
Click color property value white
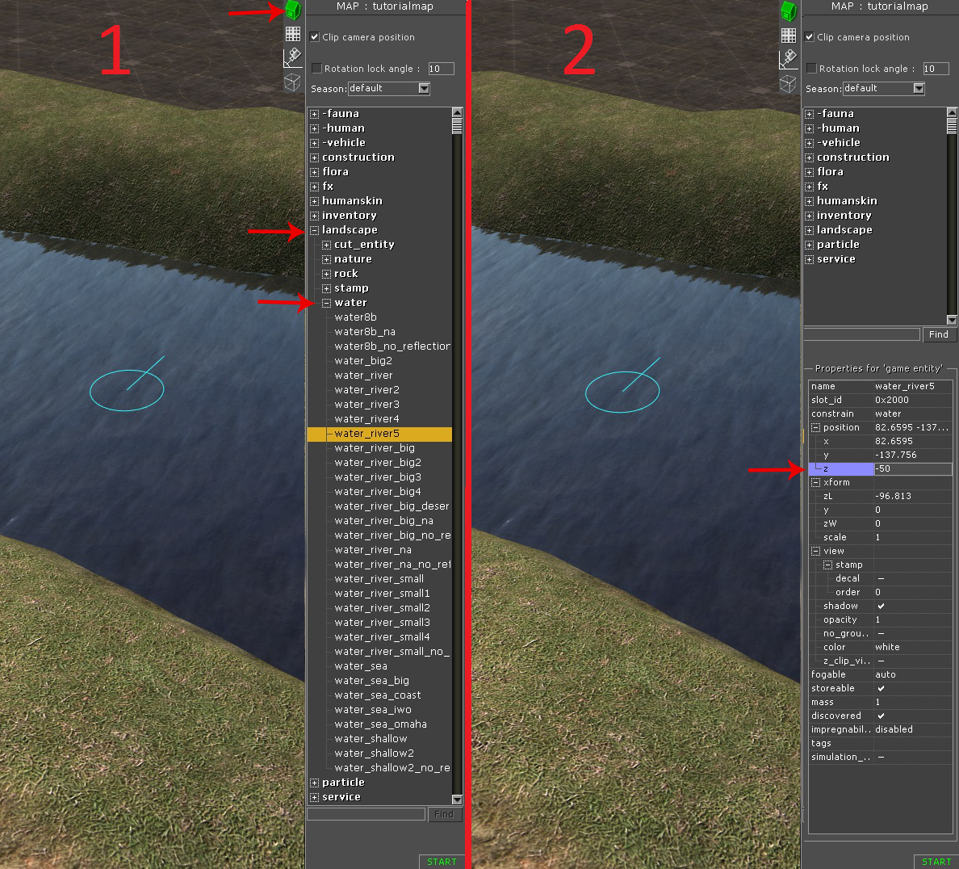click(887, 648)
